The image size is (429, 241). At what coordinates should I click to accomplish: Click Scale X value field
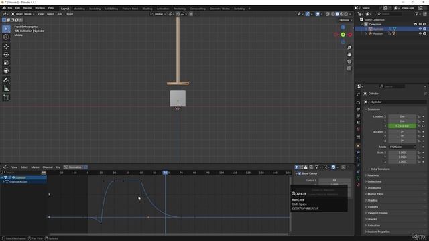402,153
